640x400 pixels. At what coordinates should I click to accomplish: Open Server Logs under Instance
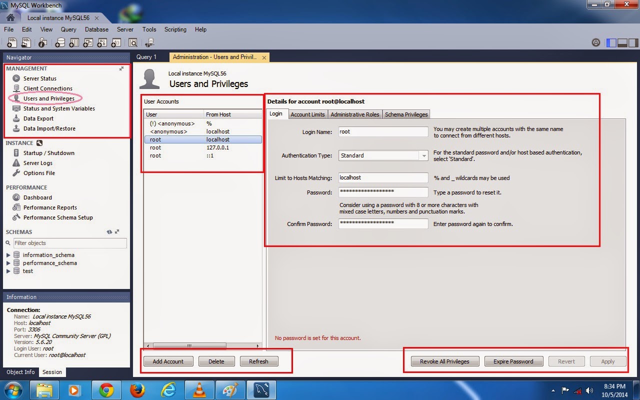pyautogui.click(x=37, y=163)
